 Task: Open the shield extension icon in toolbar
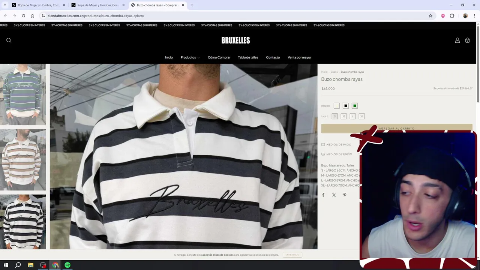click(x=443, y=16)
